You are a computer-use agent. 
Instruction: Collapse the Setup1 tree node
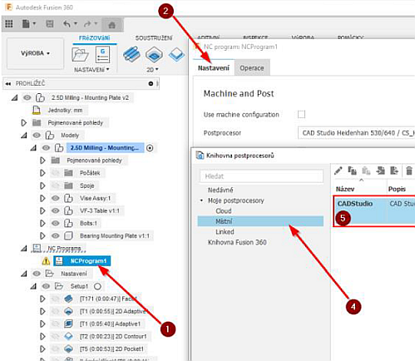click(x=33, y=286)
